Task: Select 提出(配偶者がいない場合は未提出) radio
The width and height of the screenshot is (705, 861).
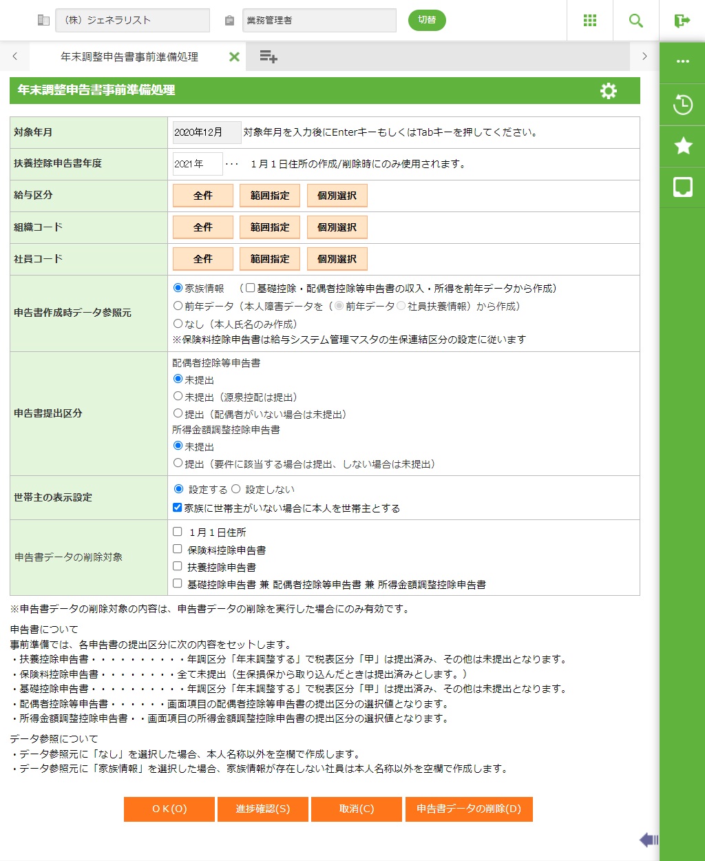Action: [178, 414]
